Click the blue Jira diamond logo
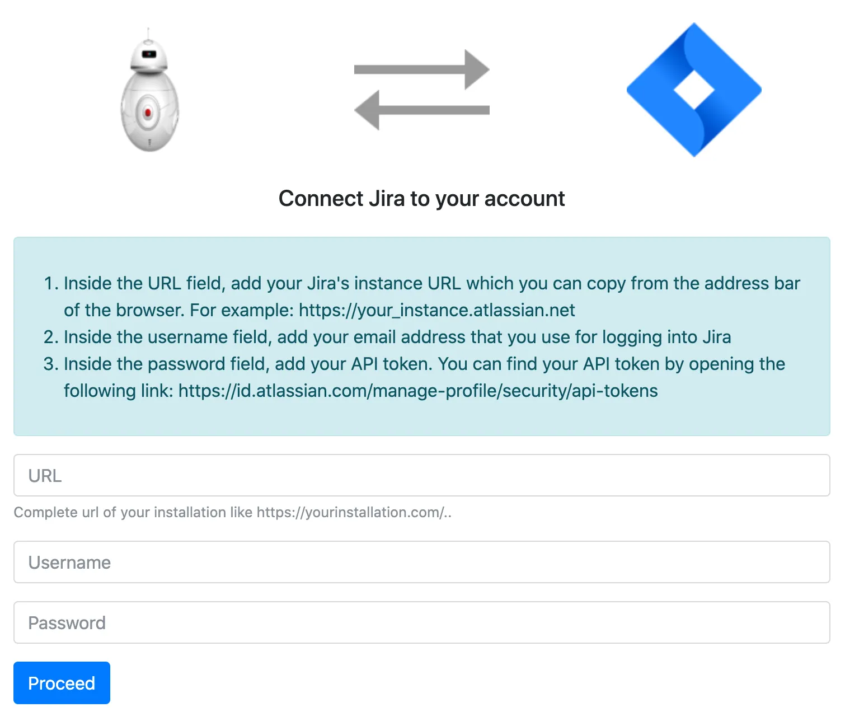 click(x=694, y=90)
